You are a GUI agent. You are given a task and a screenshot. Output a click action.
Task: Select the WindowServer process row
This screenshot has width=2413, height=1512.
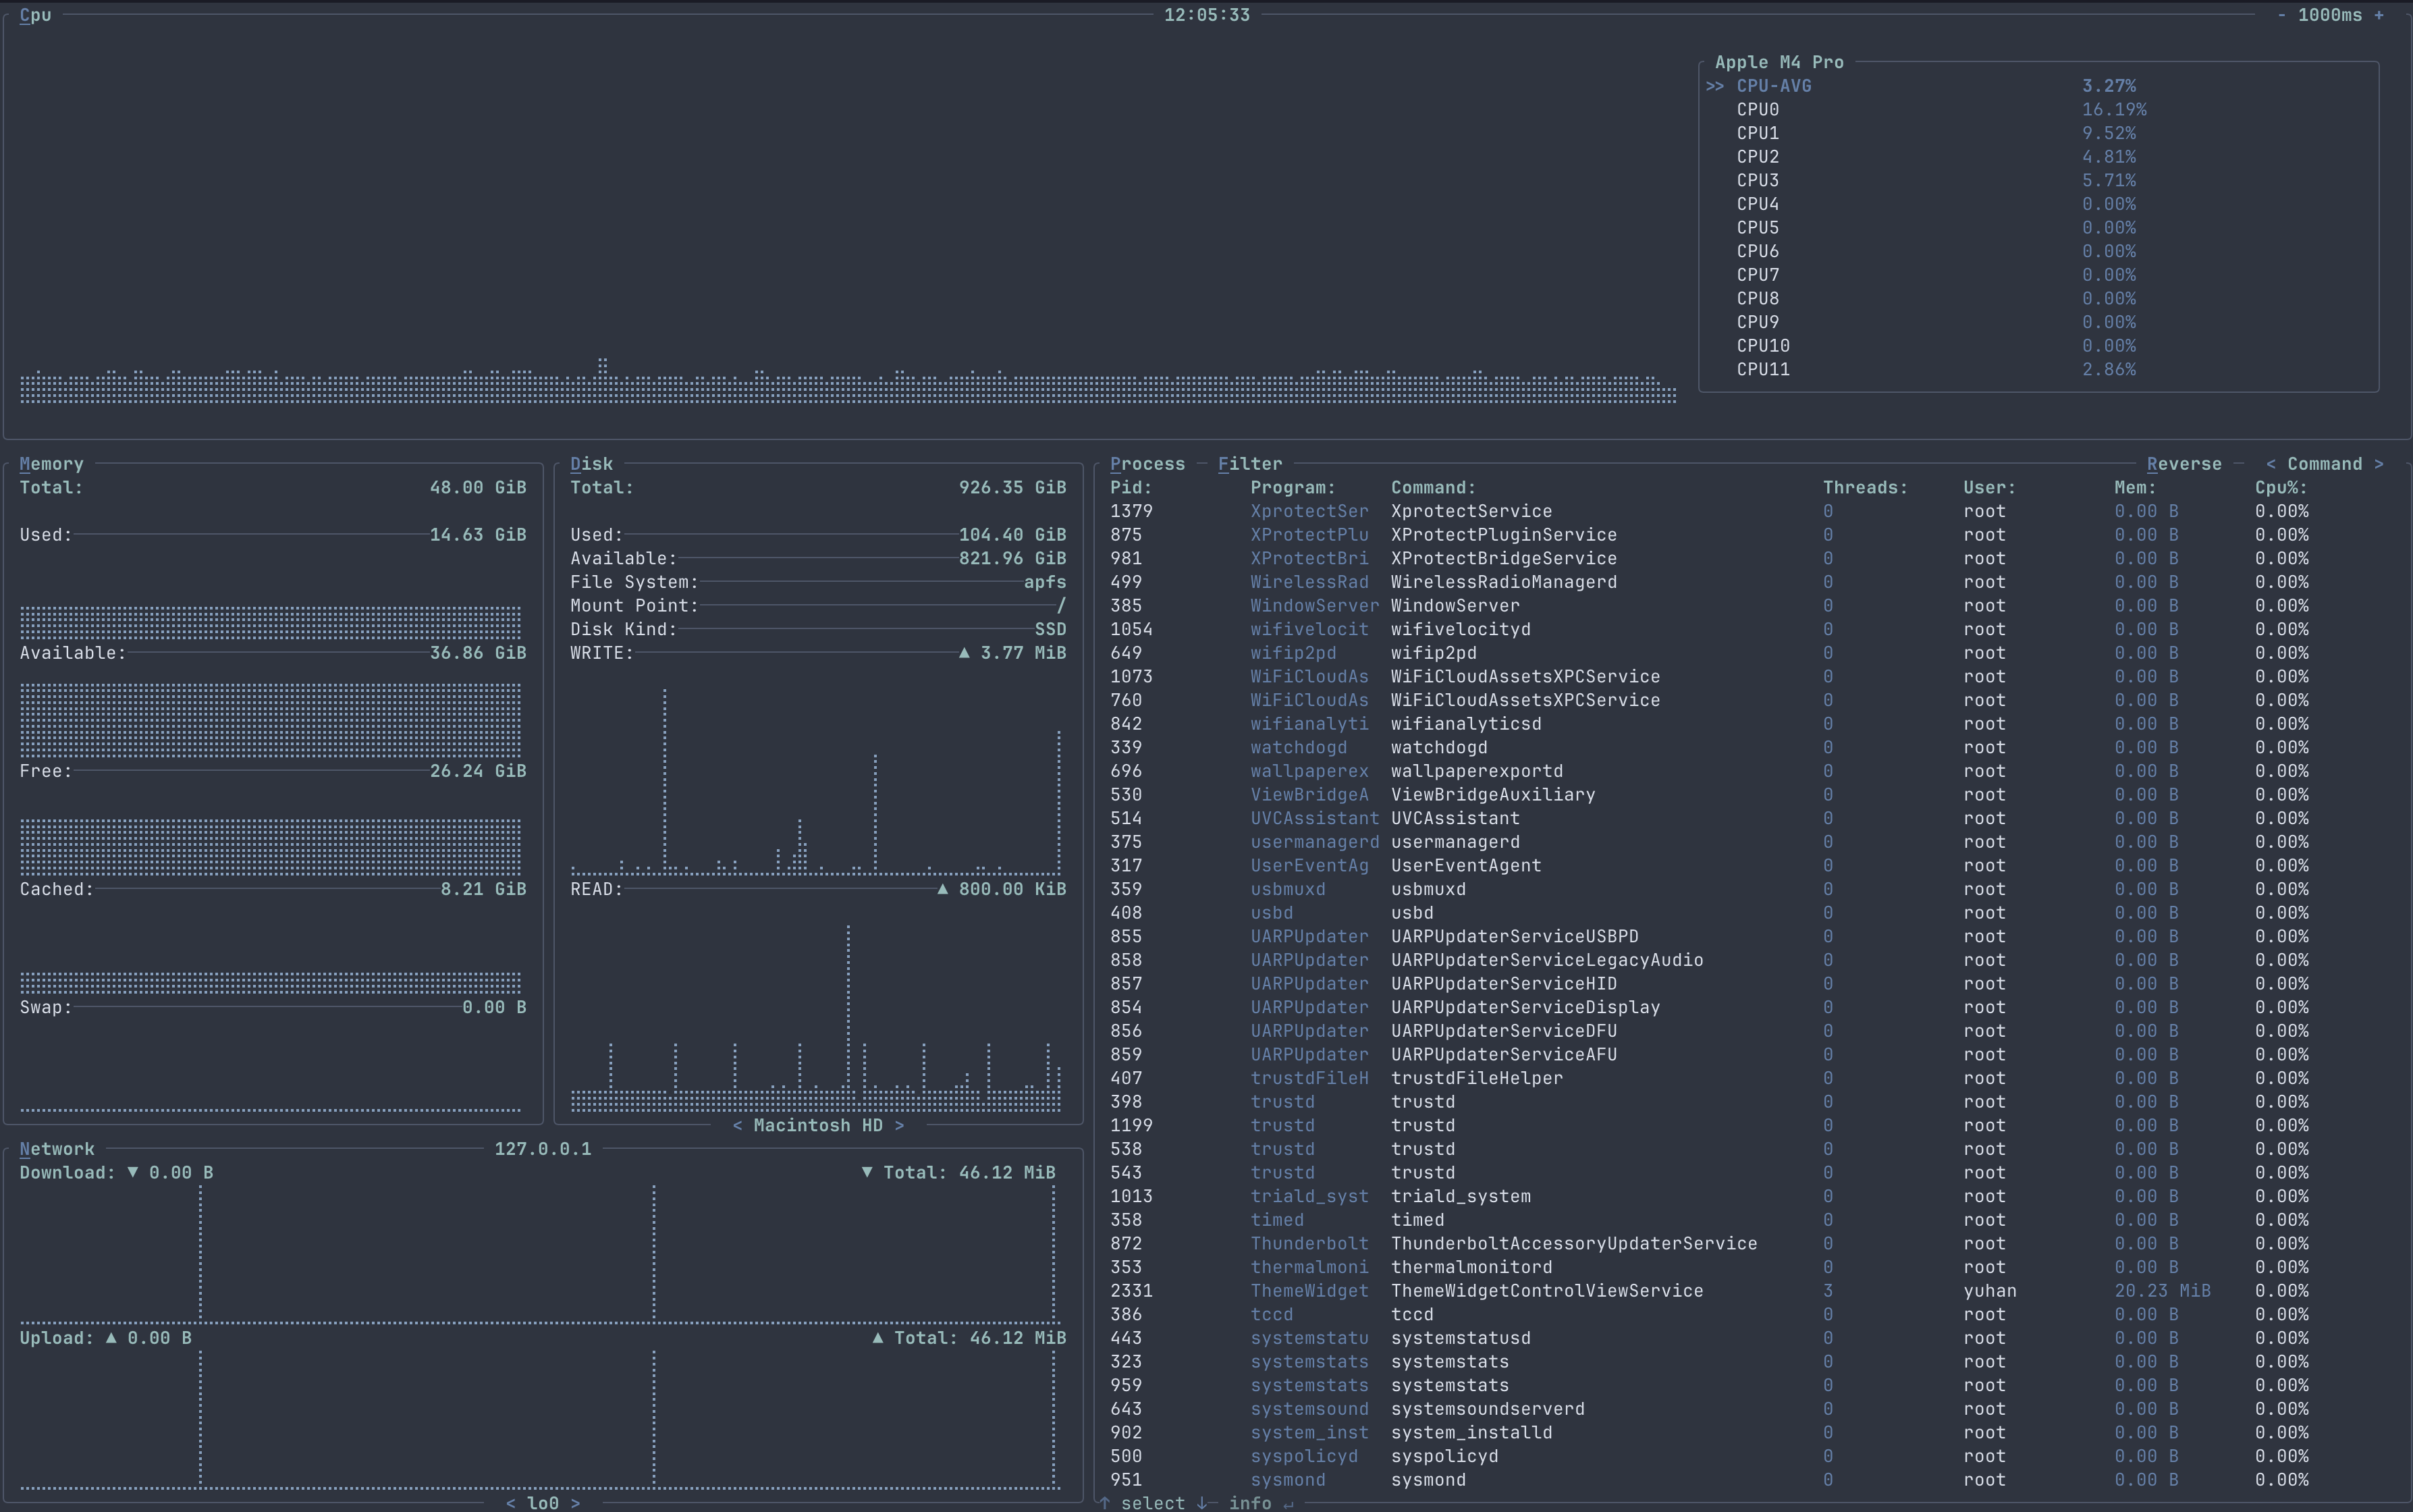tap(1454, 606)
